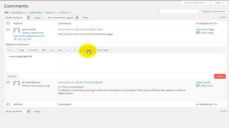The image size is (229, 128).
Task: Open the wp4tut.net76.net author link
Action: 33,33
